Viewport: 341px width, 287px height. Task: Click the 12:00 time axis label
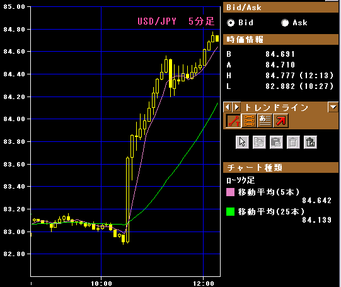click(x=204, y=283)
